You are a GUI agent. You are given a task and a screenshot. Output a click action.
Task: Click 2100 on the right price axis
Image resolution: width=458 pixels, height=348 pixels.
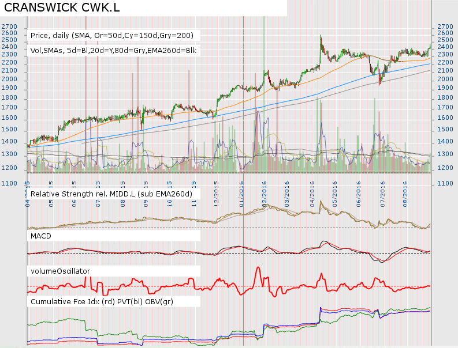(445, 70)
